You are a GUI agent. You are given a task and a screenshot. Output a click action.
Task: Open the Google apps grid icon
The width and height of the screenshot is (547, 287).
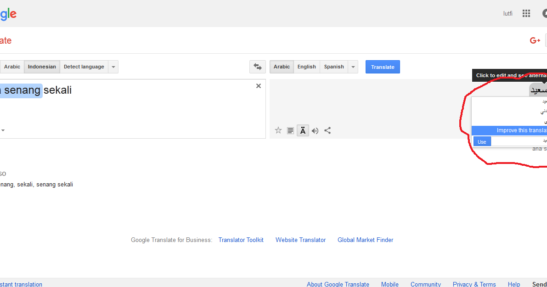coord(526,14)
